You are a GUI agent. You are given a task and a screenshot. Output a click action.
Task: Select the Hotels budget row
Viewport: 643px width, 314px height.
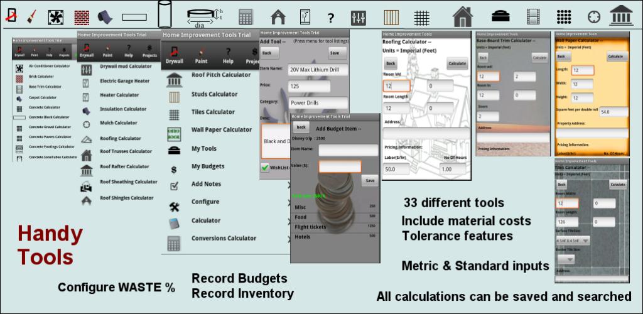pos(335,237)
